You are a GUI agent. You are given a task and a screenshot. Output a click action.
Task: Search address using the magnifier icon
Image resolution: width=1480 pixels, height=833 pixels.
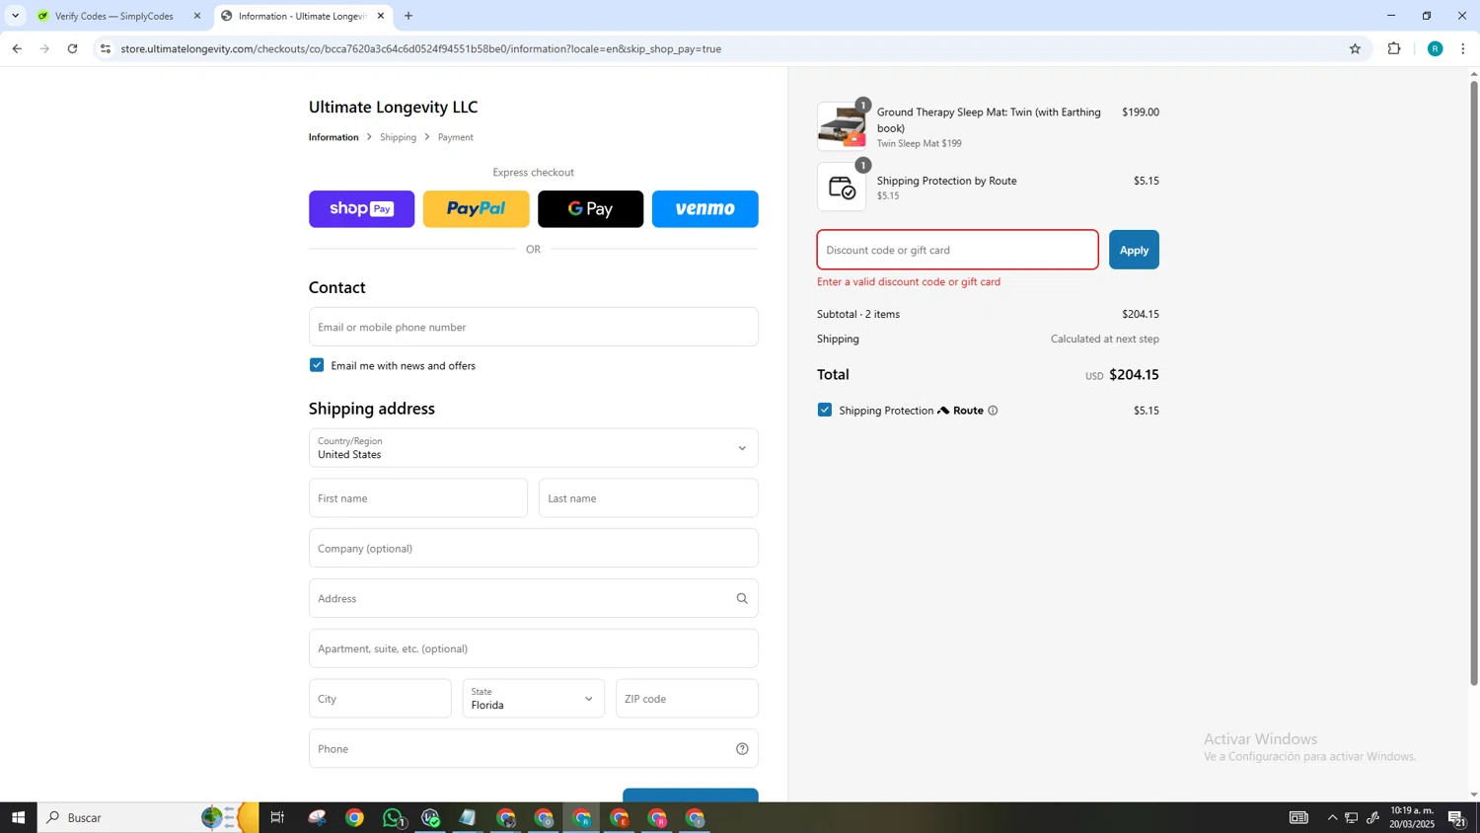pos(742,598)
